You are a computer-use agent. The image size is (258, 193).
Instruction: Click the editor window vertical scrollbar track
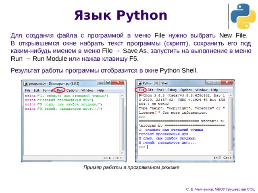point(122,124)
